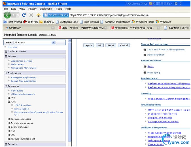Expand the Resource Environment node
This screenshot has height=147, width=191.
(x=9, y=139)
